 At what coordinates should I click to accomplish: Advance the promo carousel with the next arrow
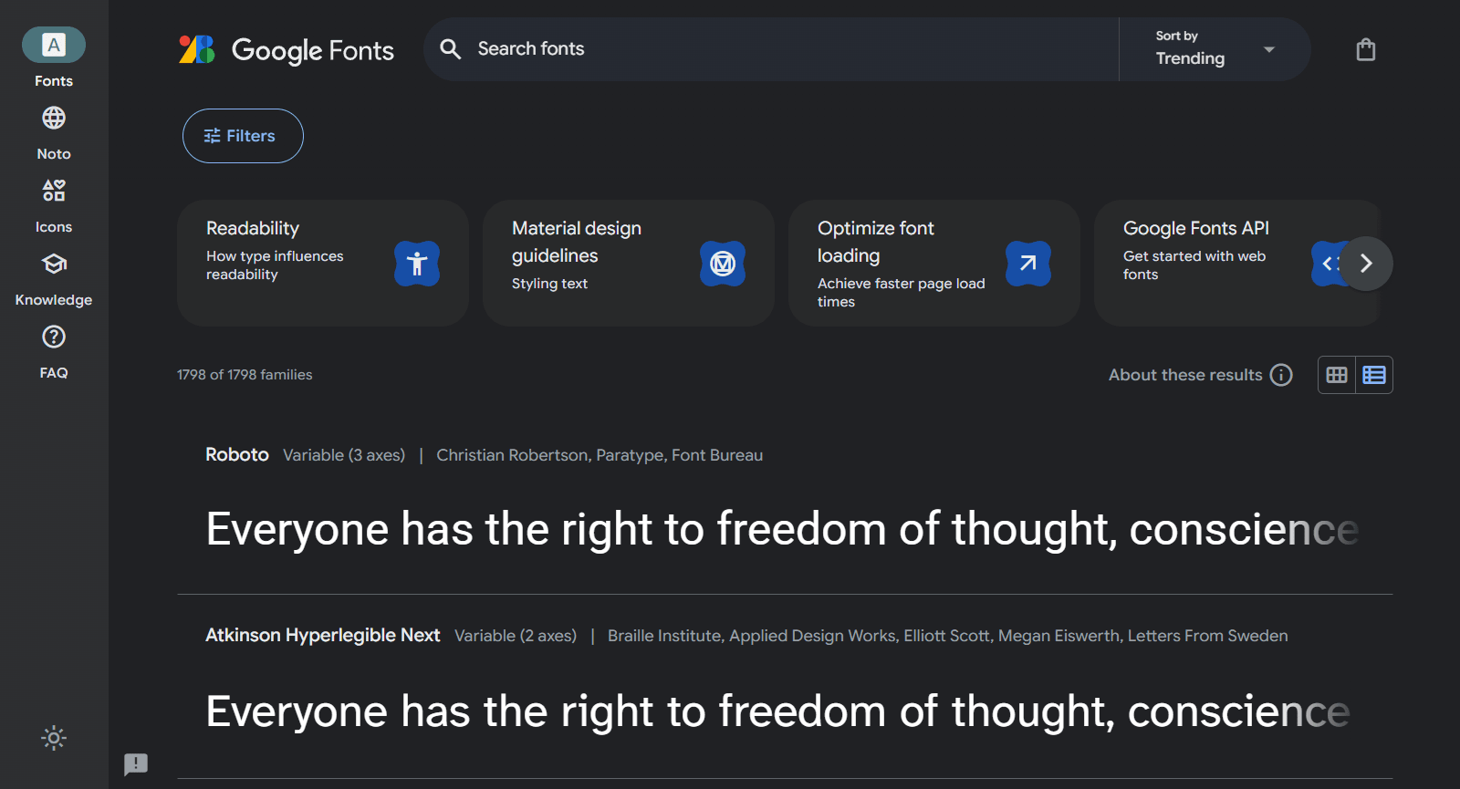coord(1365,264)
